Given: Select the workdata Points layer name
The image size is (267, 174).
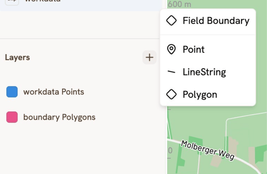Looking at the screenshot, I should [x=53, y=92].
